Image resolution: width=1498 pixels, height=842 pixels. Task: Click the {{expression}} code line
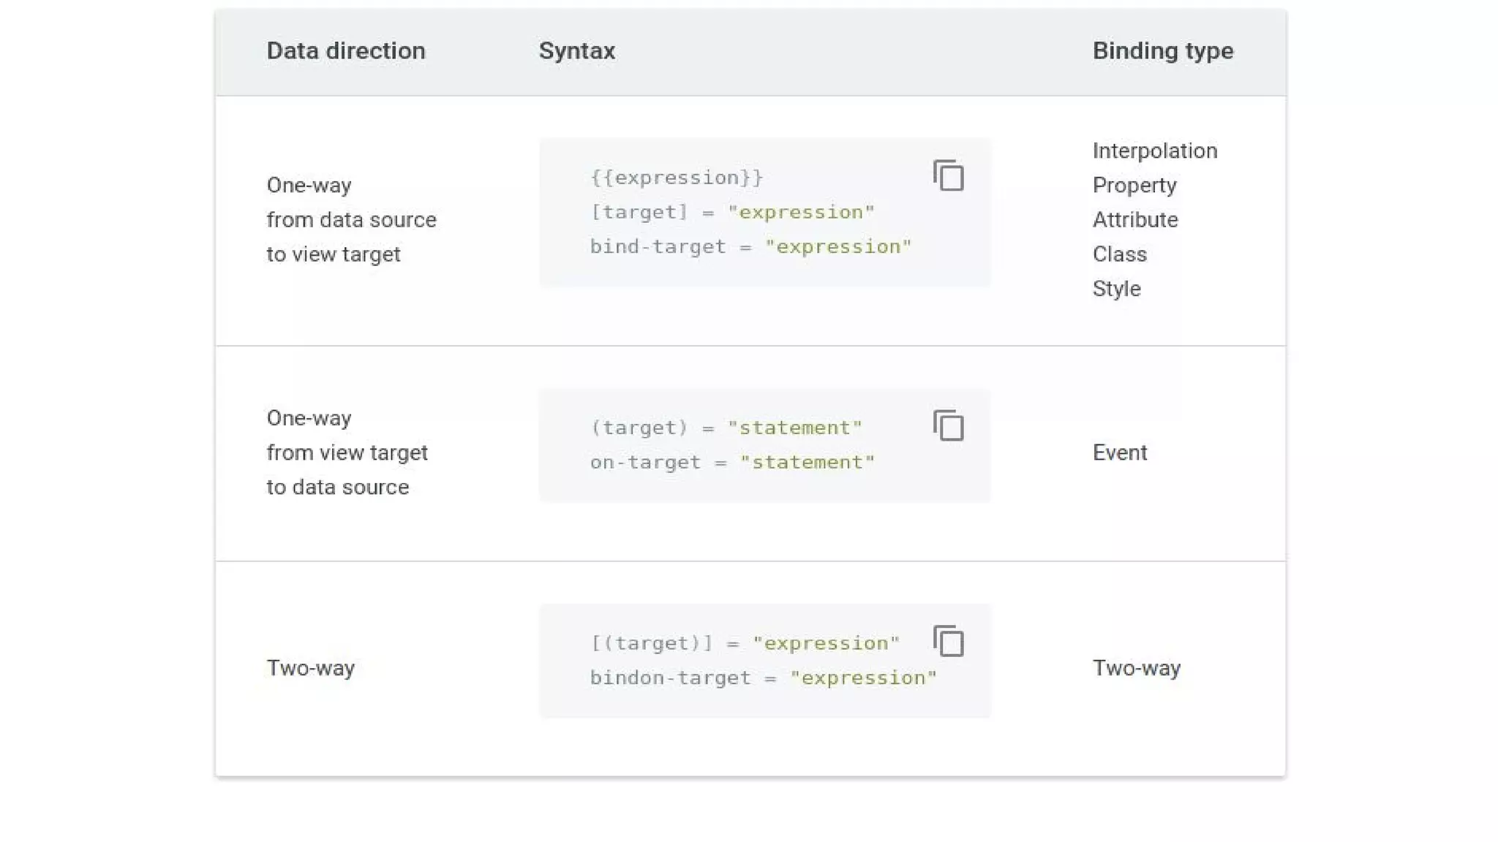pos(677,178)
